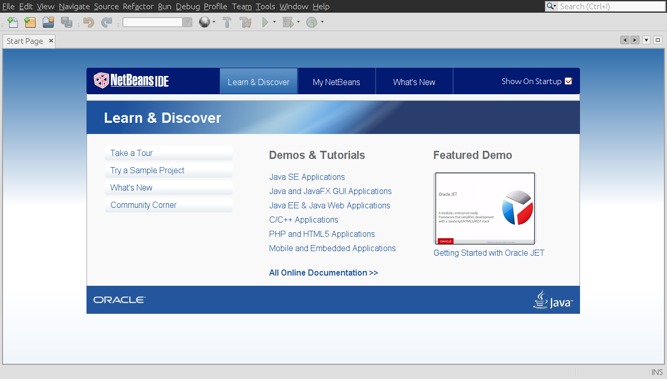Screen dimensions: 667x379
Task: Open the Window menu
Action: click(294, 6)
